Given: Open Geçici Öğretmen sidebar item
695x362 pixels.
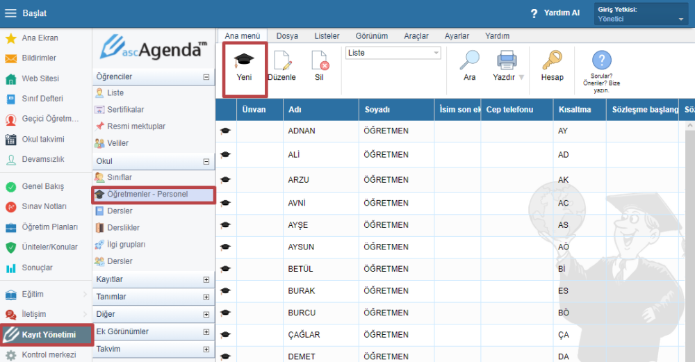Looking at the screenshot, I should pyautogui.click(x=42, y=119).
